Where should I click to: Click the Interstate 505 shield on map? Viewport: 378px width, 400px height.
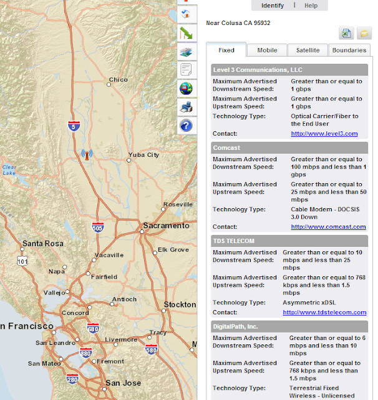97,227
